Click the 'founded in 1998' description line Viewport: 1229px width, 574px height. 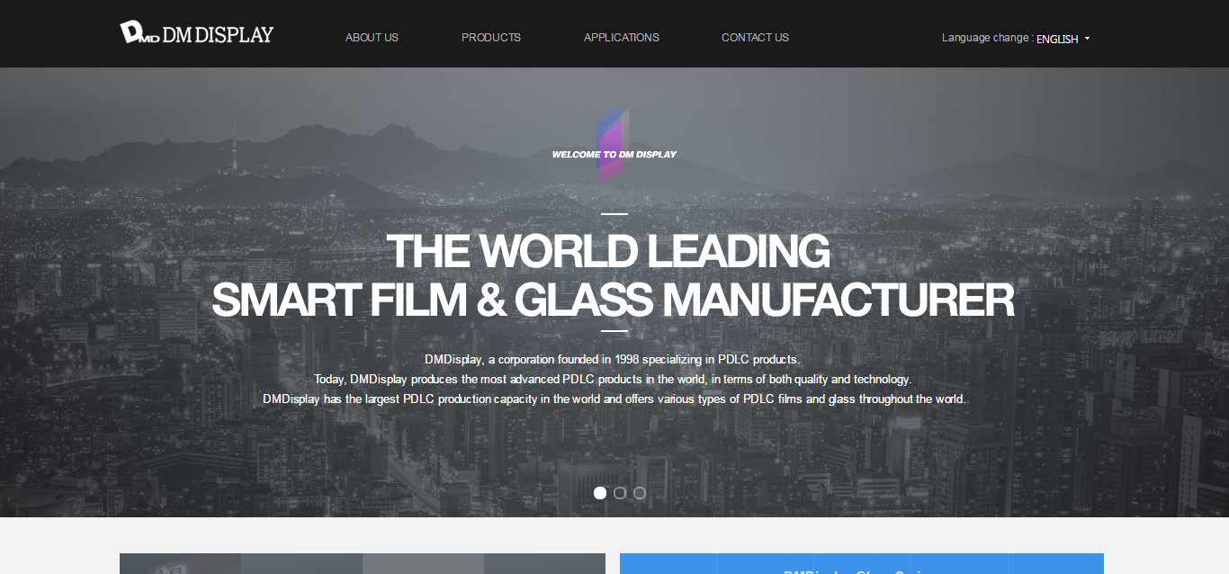click(612, 359)
